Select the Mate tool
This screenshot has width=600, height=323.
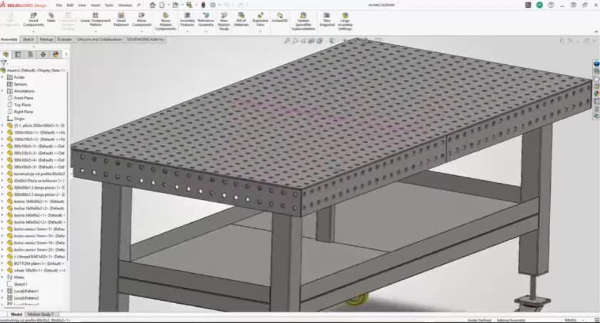(51, 17)
